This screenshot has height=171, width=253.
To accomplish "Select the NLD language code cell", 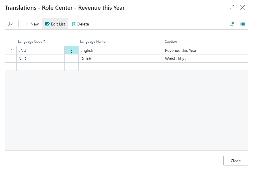I will tap(40, 59).
